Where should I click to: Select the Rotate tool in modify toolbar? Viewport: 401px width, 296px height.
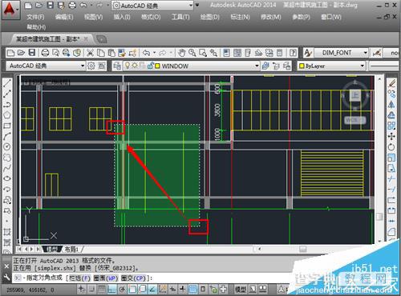[391, 147]
